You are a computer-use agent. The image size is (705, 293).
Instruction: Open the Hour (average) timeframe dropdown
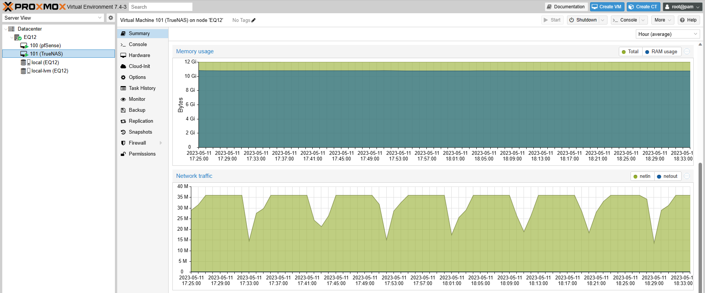coord(696,34)
